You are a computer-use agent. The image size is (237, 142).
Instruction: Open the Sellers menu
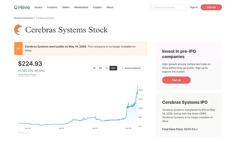point(66,7)
